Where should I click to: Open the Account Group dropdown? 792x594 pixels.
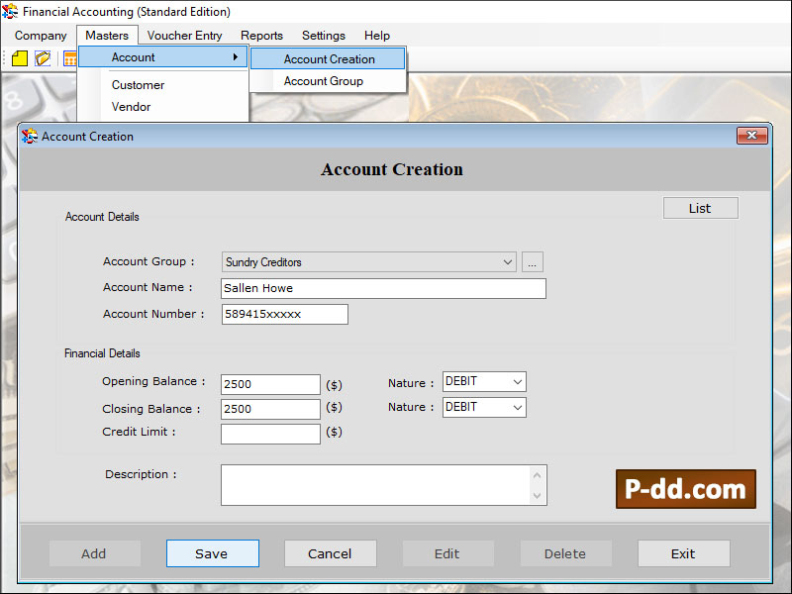click(508, 261)
